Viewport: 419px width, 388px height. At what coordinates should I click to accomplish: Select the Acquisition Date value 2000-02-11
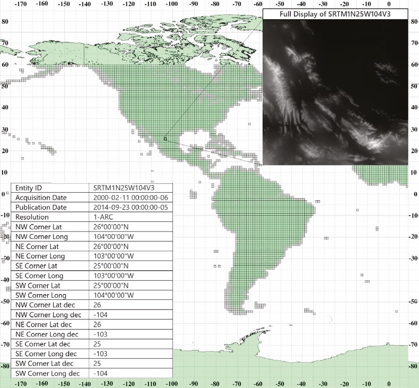tap(130, 197)
